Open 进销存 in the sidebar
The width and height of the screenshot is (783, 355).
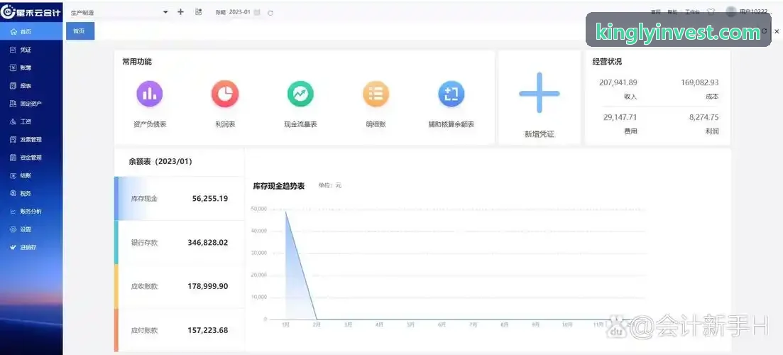(31, 248)
